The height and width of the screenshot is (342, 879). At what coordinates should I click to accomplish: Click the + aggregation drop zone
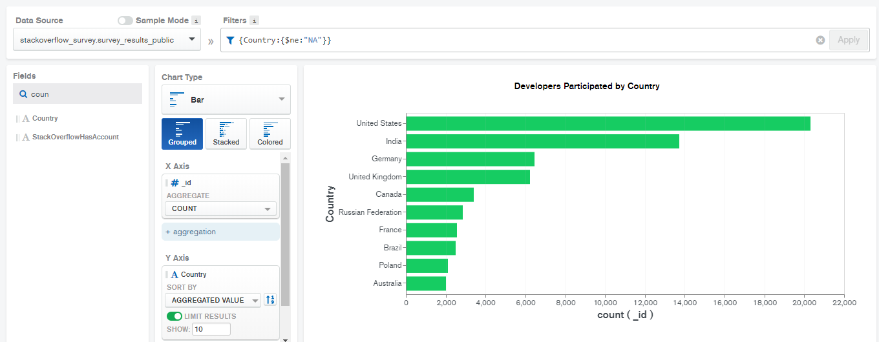tap(220, 232)
